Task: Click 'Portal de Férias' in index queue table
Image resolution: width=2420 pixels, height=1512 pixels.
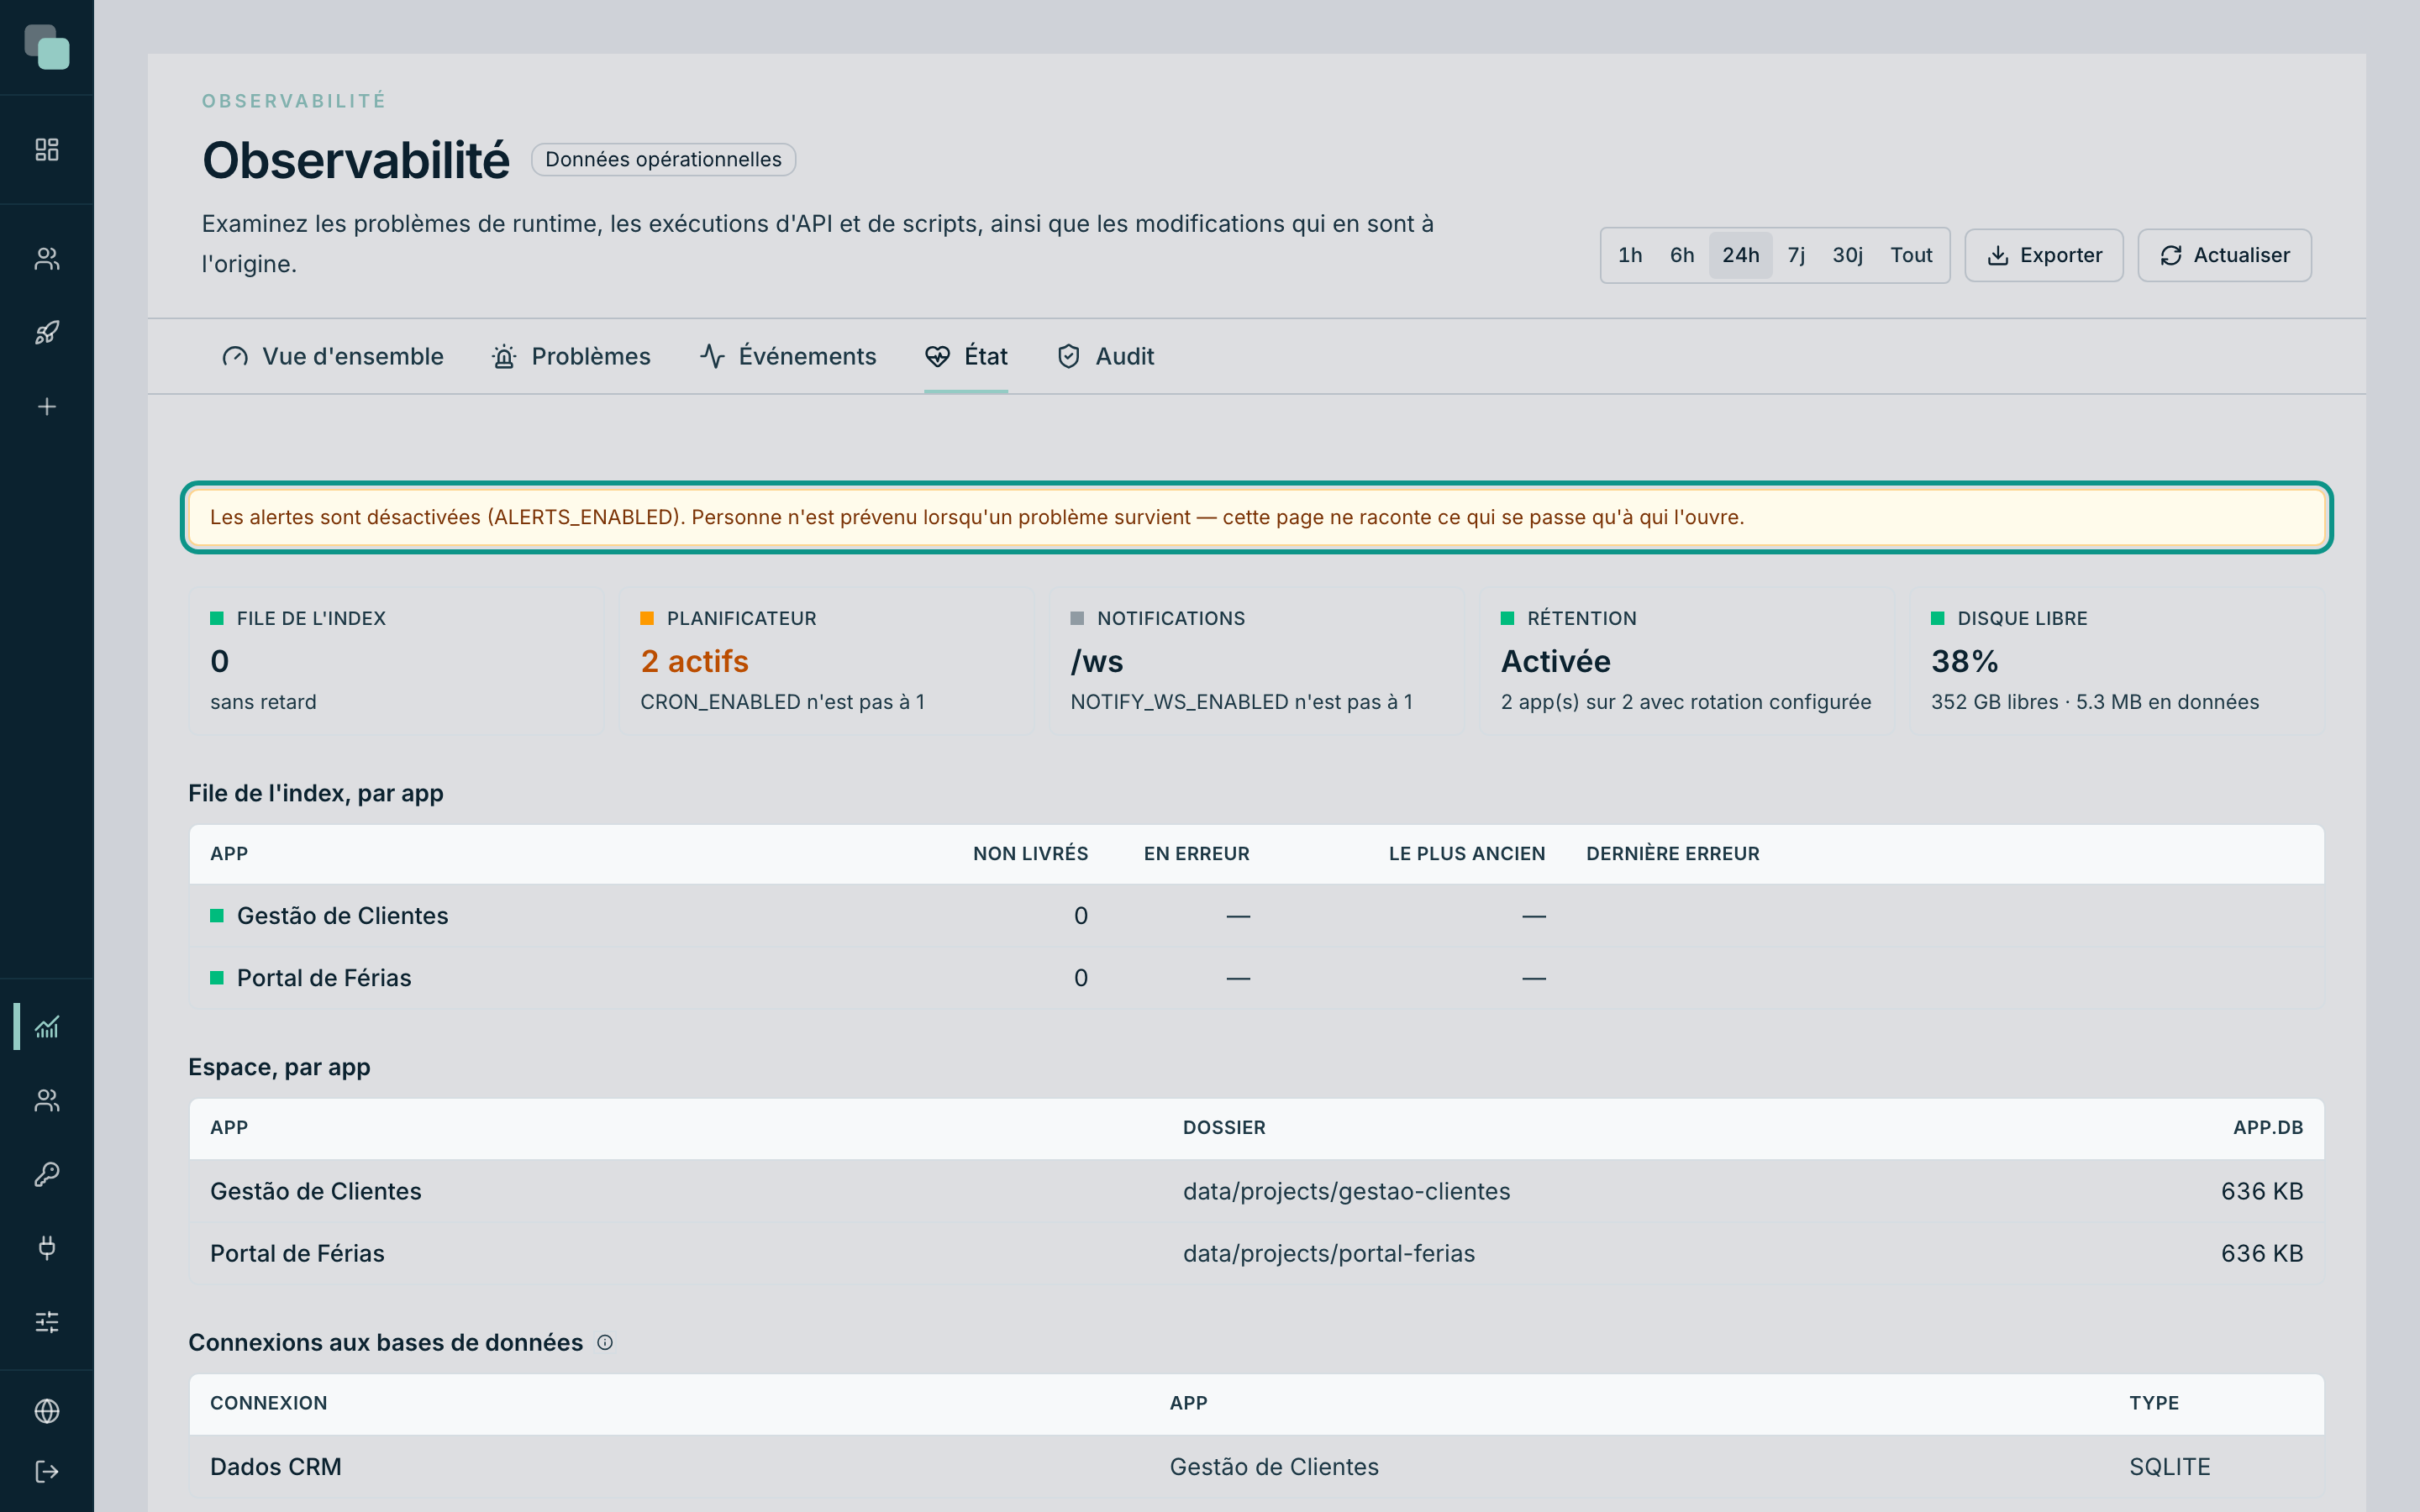Action: click(324, 978)
